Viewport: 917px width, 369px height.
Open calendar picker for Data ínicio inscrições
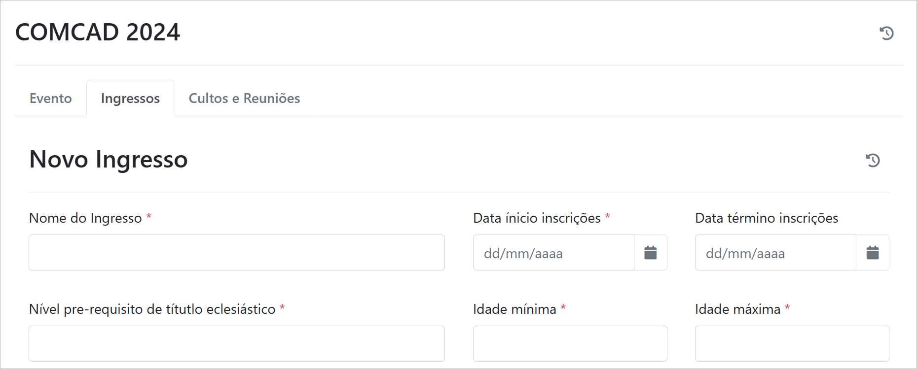tap(650, 253)
